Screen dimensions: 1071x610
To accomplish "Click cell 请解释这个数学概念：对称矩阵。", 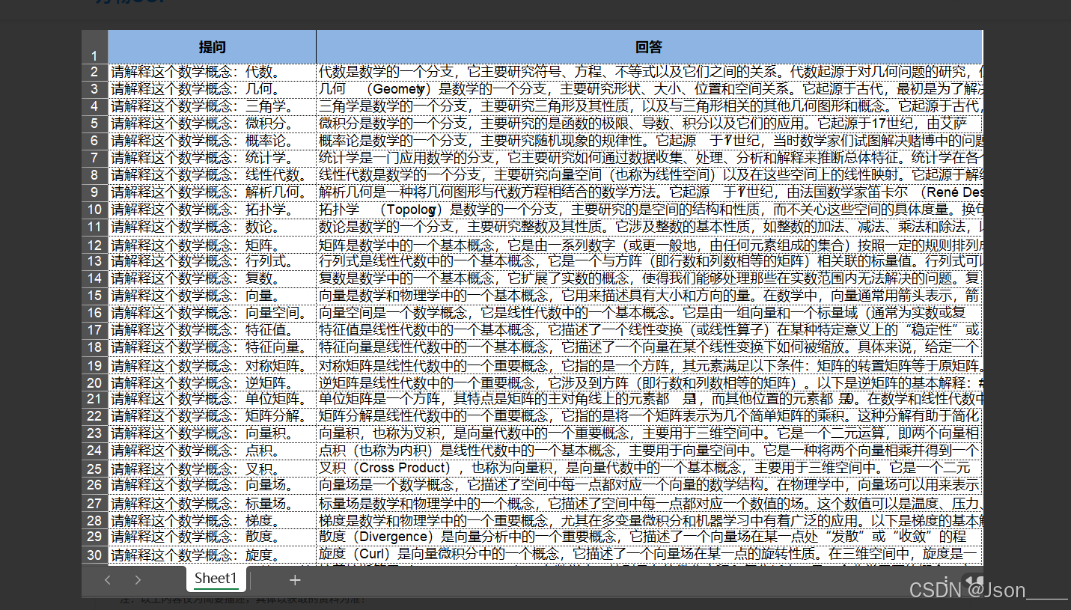I will click(212, 365).
